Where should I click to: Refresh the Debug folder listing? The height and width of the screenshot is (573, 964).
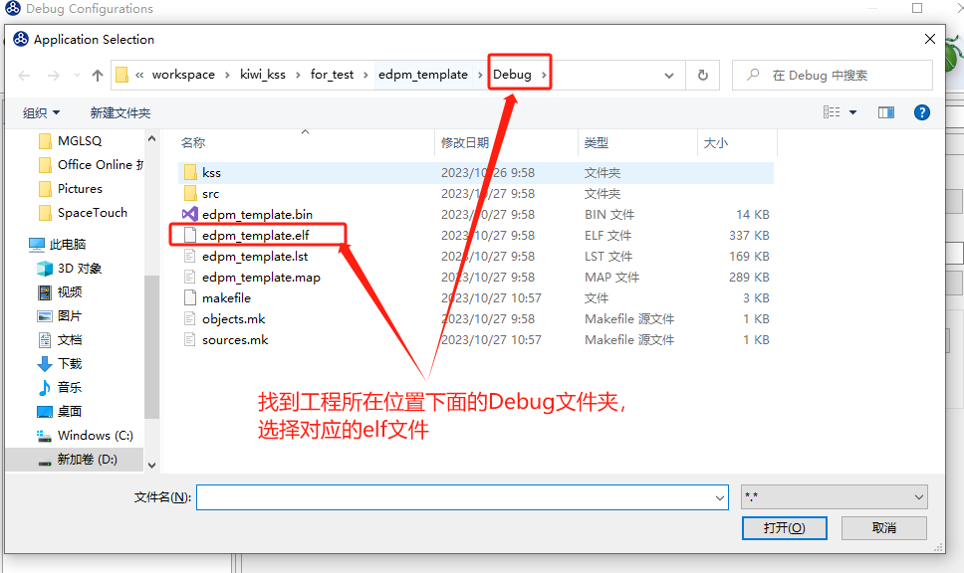tap(703, 75)
